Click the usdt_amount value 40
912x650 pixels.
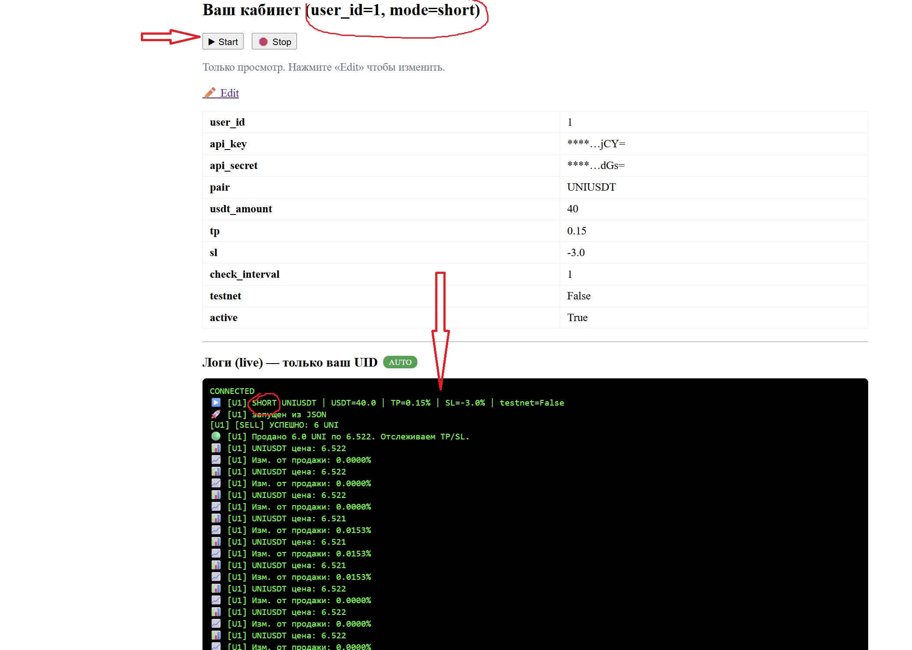(573, 209)
